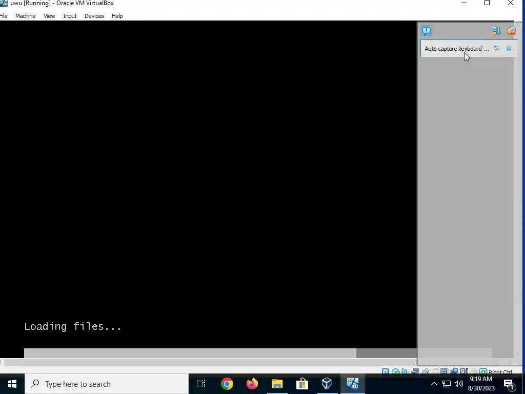
Task: Click the delete all finished notifications icon
Action: [511, 31]
